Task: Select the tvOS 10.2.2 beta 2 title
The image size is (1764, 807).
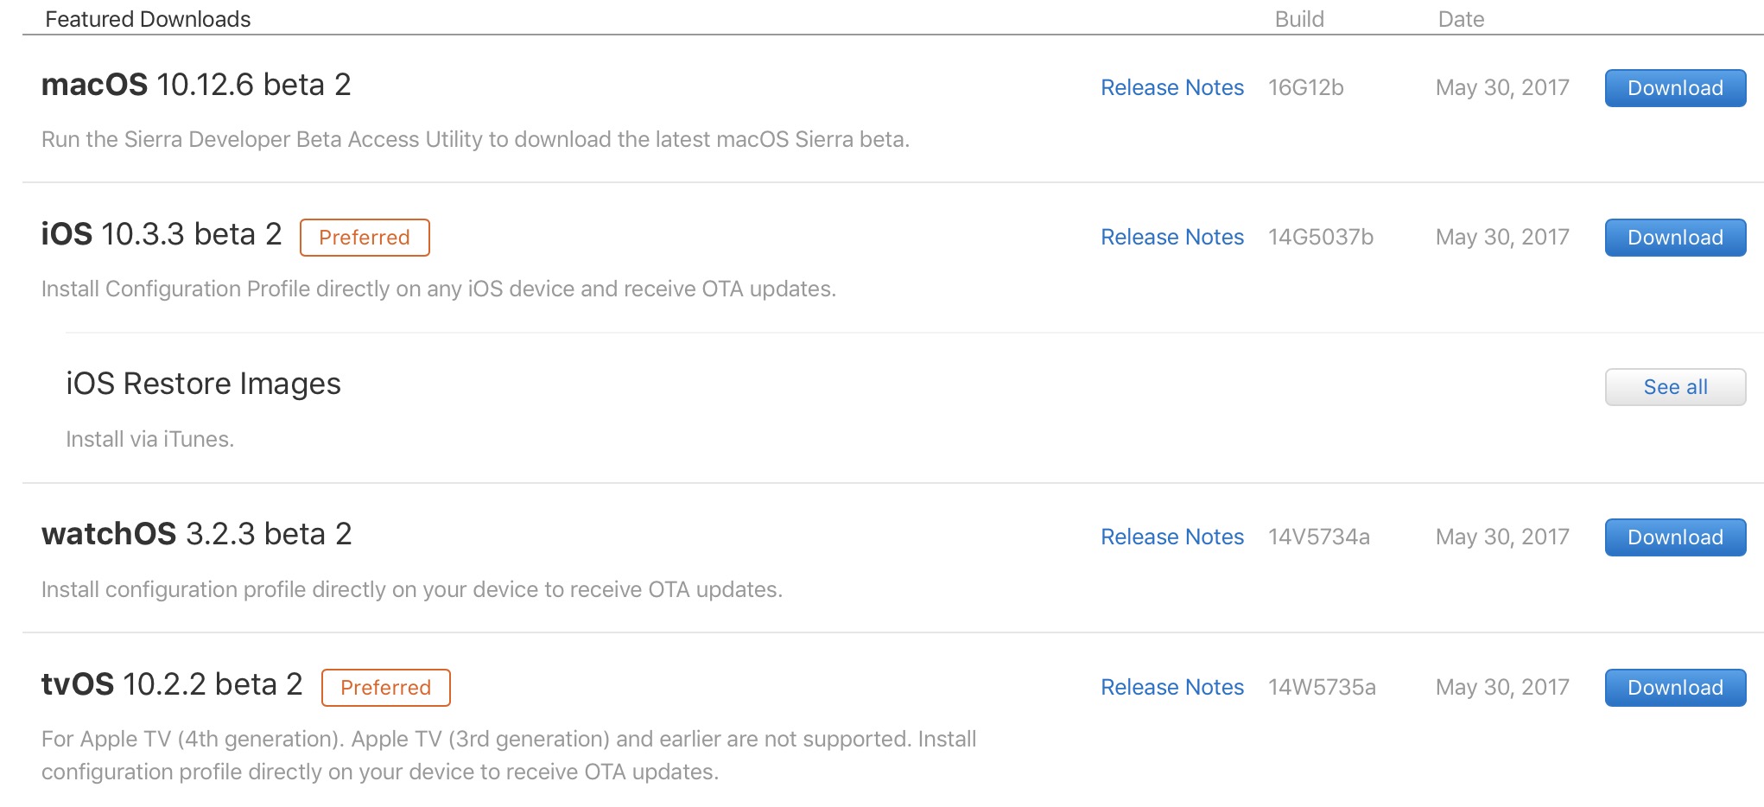Action: click(172, 684)
